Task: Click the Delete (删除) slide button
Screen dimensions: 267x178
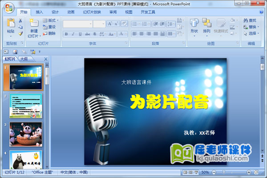Action: coord(49,33)
